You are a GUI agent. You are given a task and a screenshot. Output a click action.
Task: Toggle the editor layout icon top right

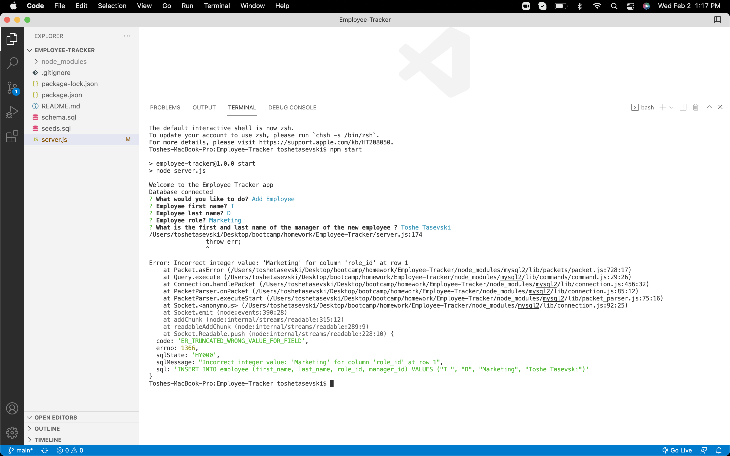[717, 20]
